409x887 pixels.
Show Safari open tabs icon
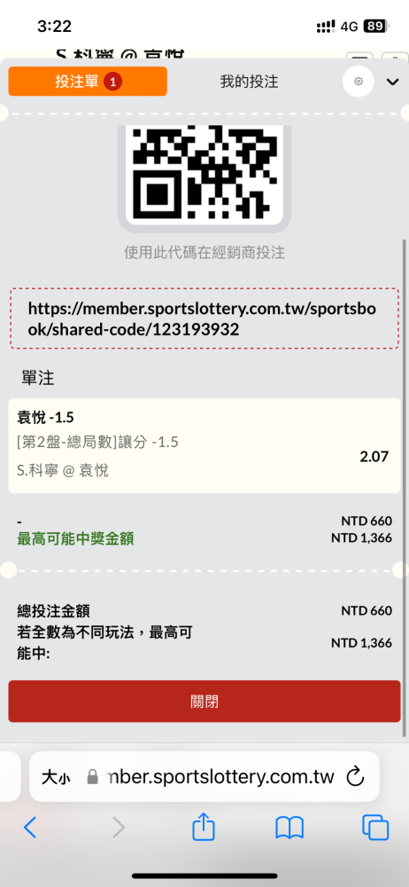pyautogui.click(x=375, y=828)
